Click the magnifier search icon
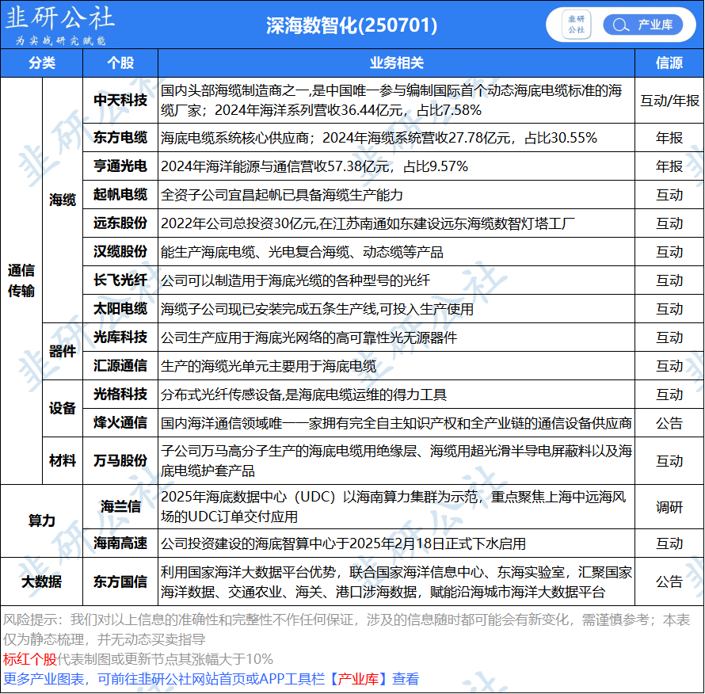Viewport: 705px width, 694px height. [x=622, y=25]
